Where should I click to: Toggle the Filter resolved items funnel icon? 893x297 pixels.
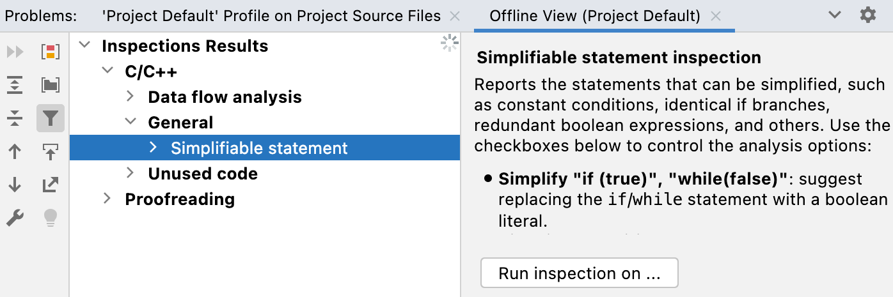pyautogui.click(x=50, y=118)
